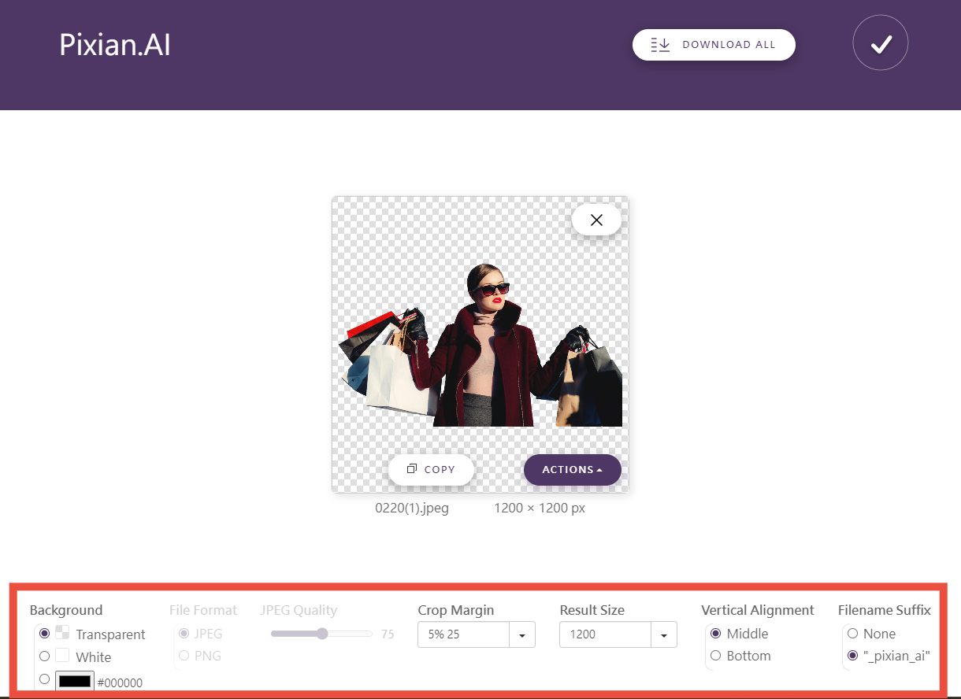Choose Bottom vertical alignment
This screenshot has width=961, height=699.
pyautogui.click(x=715, y=655)
